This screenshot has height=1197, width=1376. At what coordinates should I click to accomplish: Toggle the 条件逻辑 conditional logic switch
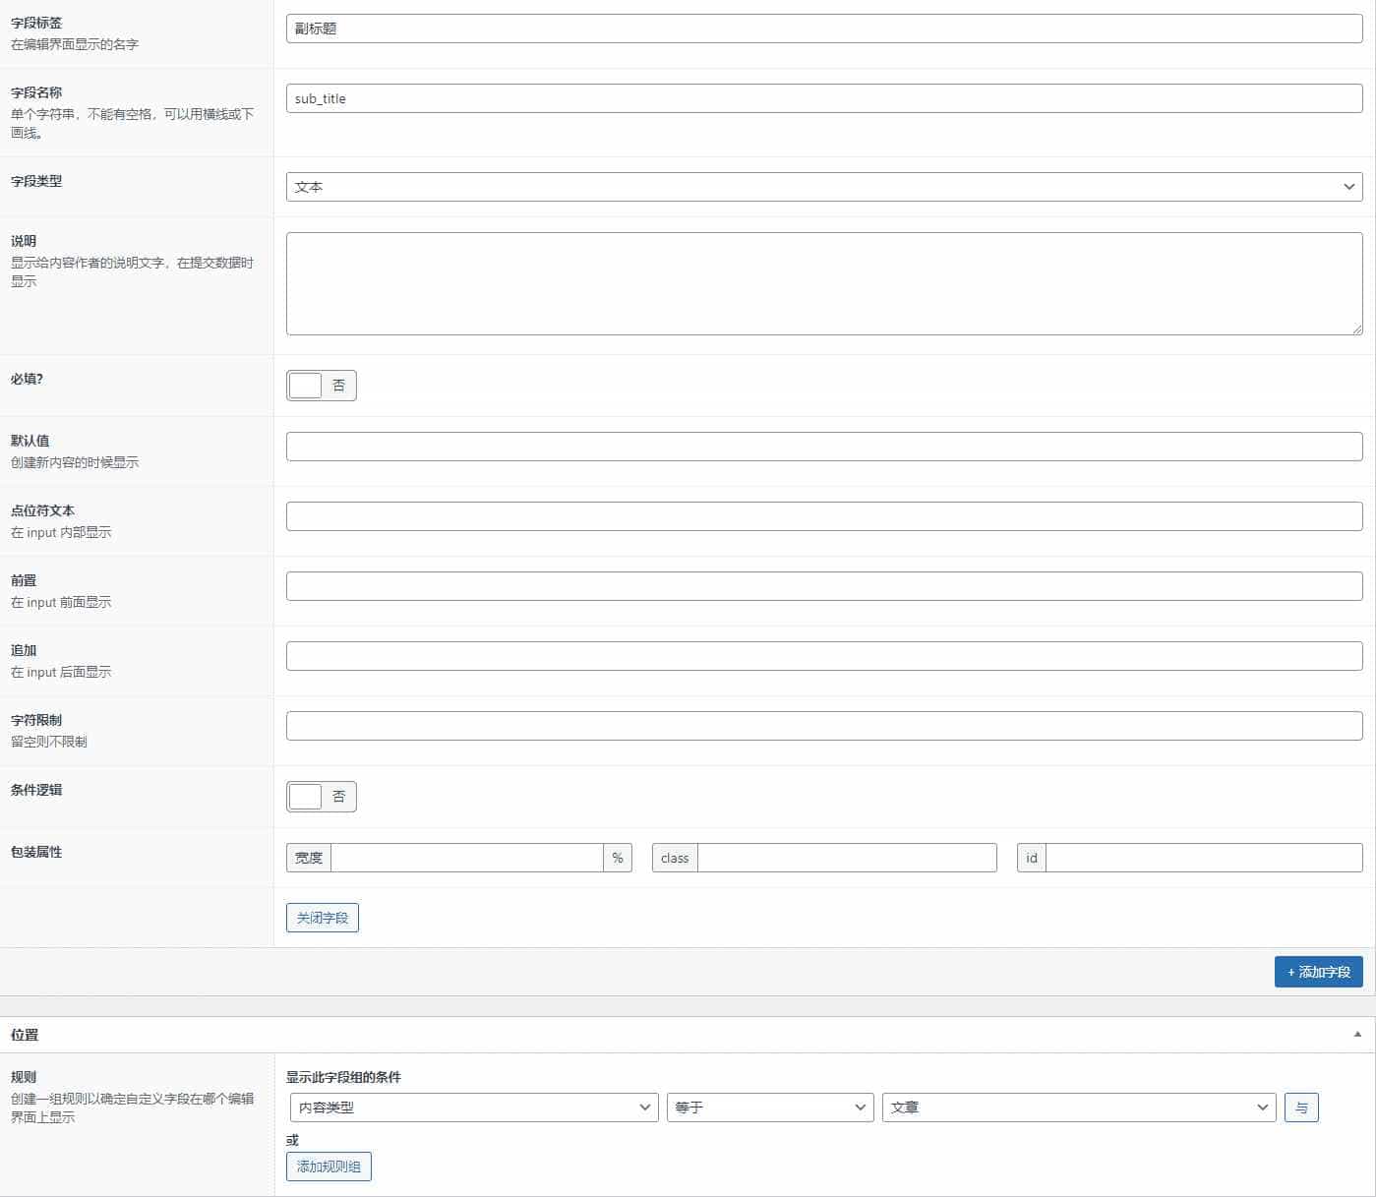click(x=322, y=797)
